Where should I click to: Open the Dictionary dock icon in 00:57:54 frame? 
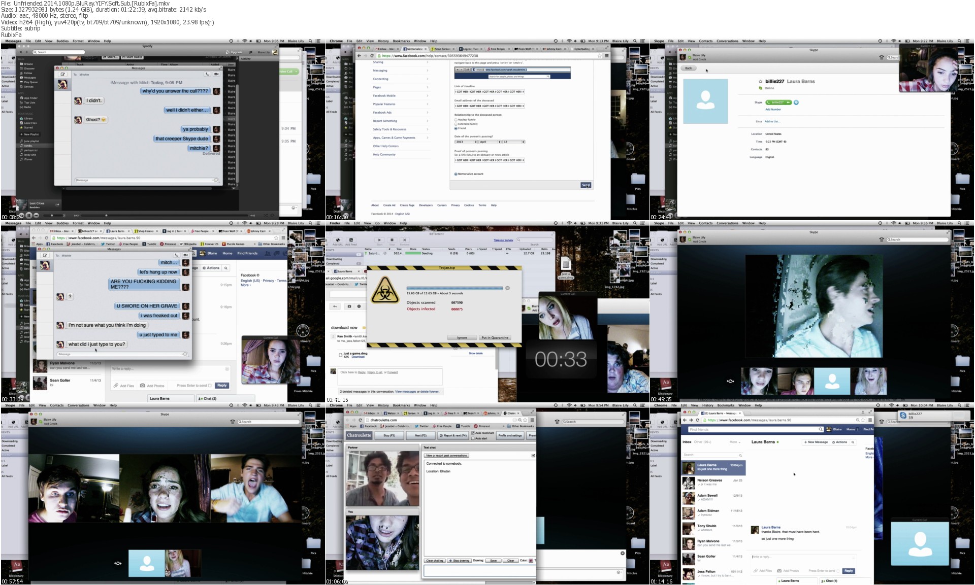point(16,567)
